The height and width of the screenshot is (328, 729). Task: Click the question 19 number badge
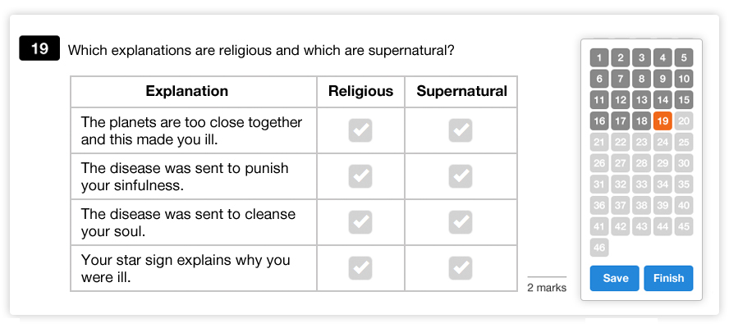39,48
